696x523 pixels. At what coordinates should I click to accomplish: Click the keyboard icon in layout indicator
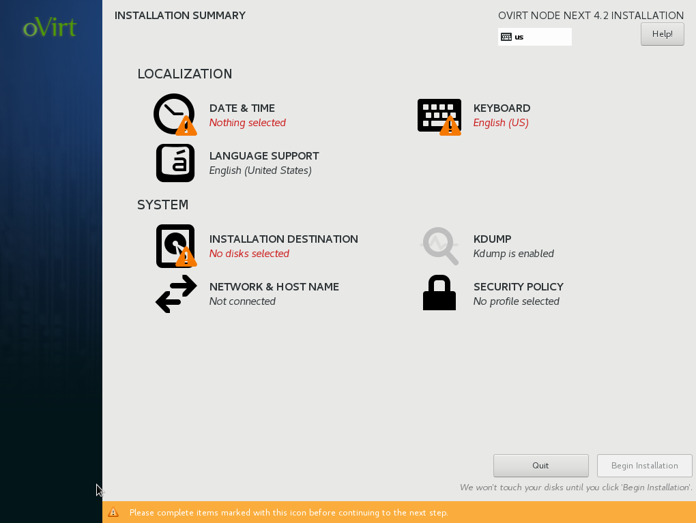[506, 37]
